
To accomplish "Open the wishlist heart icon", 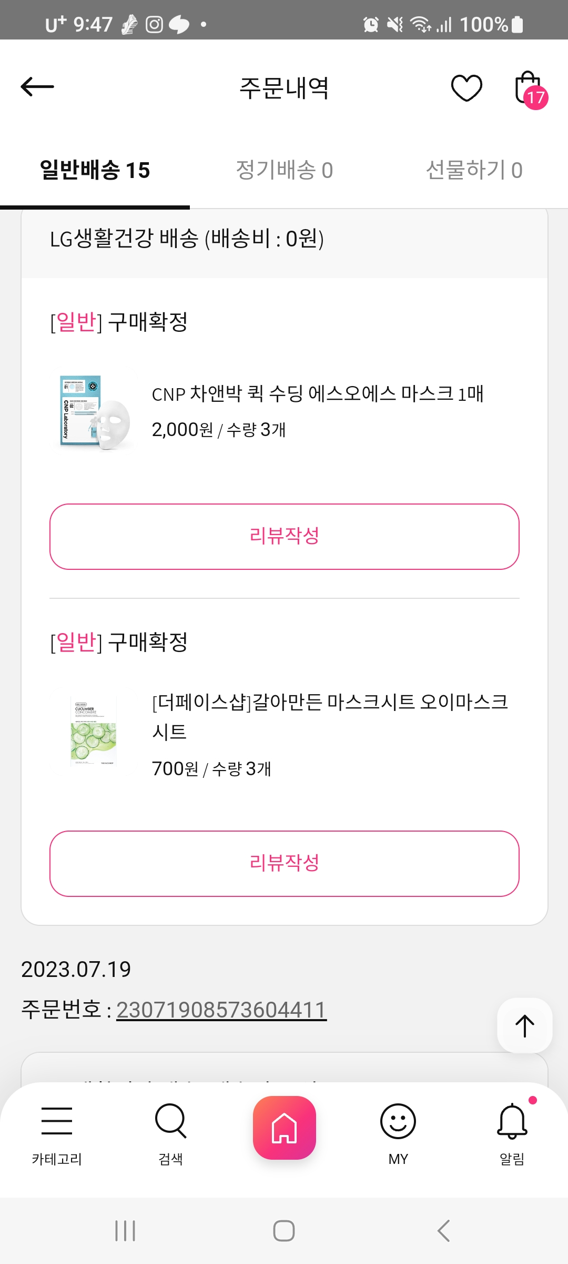I will pos(466,88).
